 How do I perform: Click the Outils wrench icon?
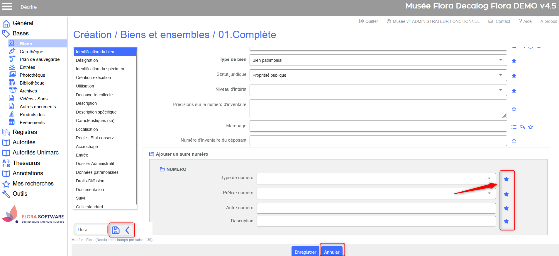point(6,194)
